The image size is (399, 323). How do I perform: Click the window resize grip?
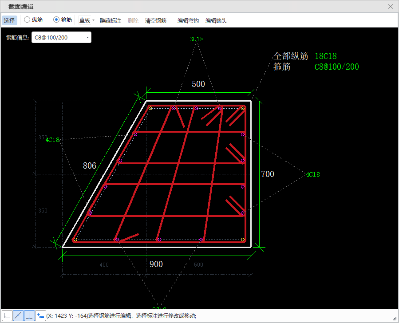395,319
